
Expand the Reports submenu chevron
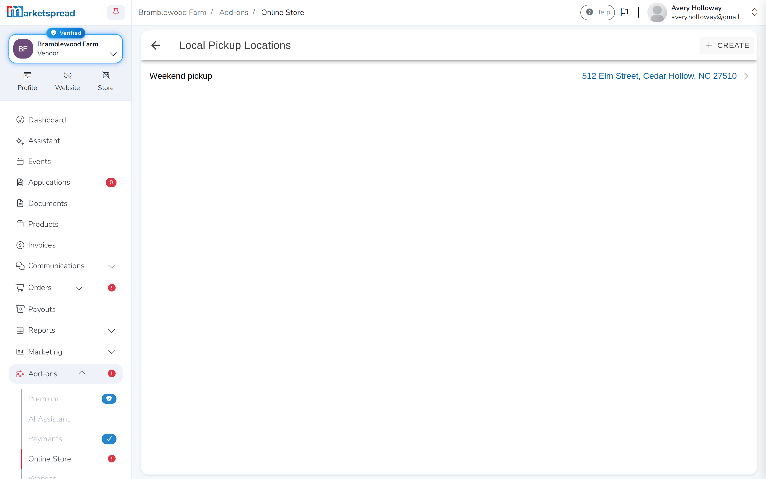111,331
